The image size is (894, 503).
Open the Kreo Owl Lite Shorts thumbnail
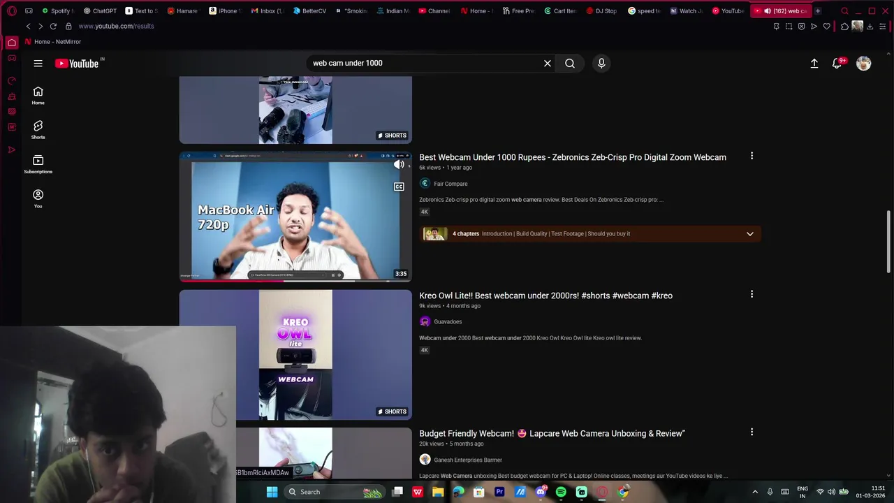(x=295, y=355)
